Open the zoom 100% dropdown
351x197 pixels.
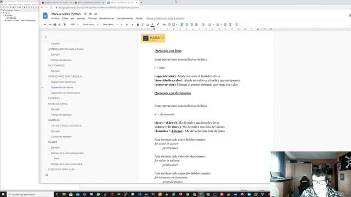tap(75, 25)
